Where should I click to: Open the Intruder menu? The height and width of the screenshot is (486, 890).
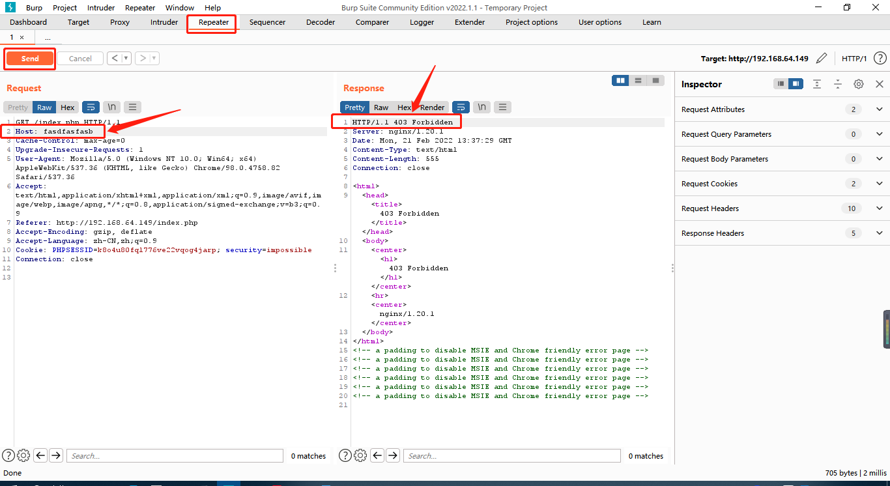[x=100, y=8]
